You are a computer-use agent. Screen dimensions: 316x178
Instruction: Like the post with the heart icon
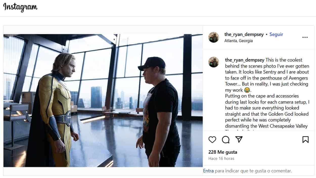(212, 140)
